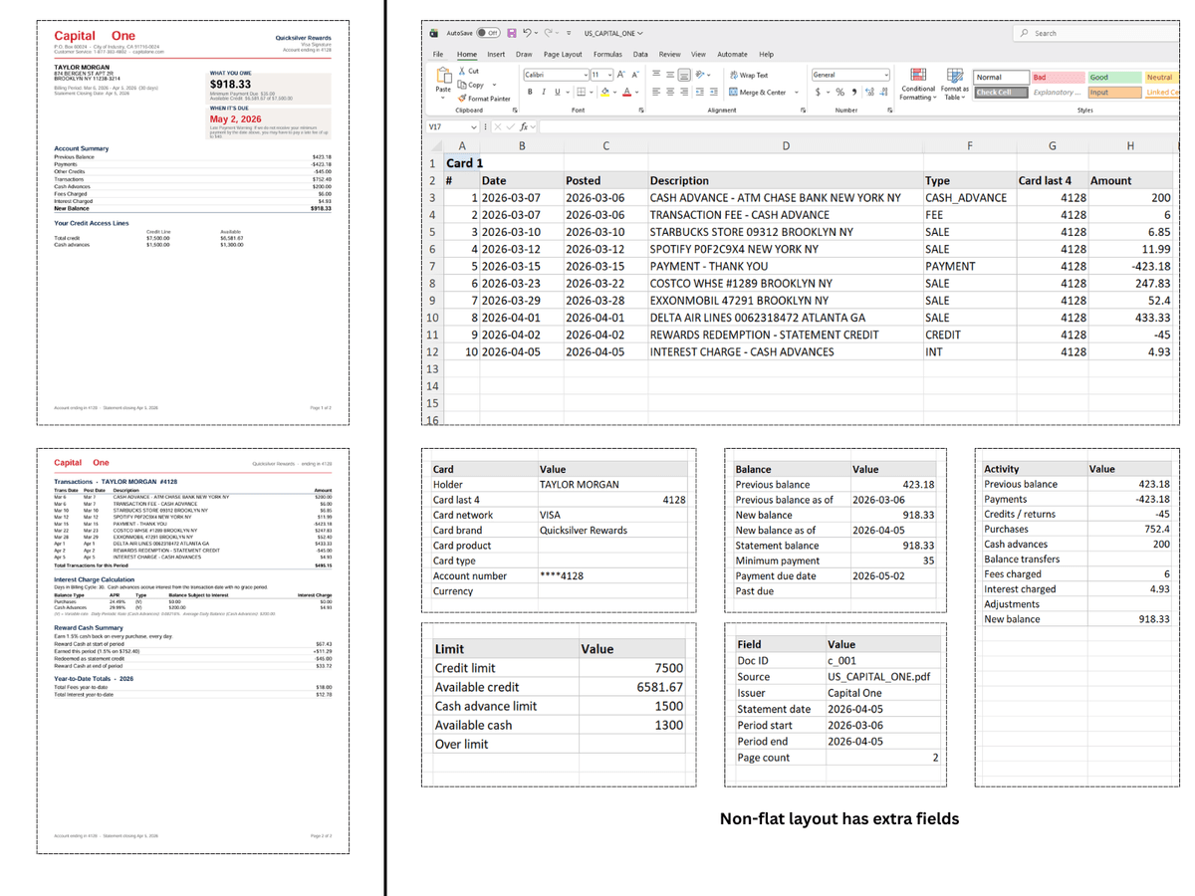This screenshot has height=896, width=1195.
Task: Switch to the Data tab
Action: (x=640, y=54)
